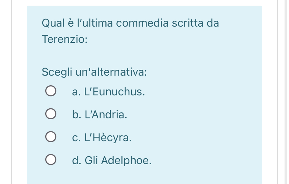Click the 'a.' option letter
This screenshot has width=289, height=184.
tap(76, 92)
